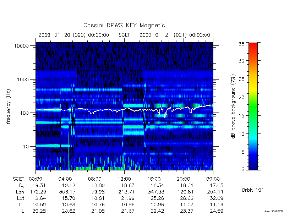This screenshot has height=213, width=284.
Task: Click the LT value '11.07'
Action: [187, 205]
